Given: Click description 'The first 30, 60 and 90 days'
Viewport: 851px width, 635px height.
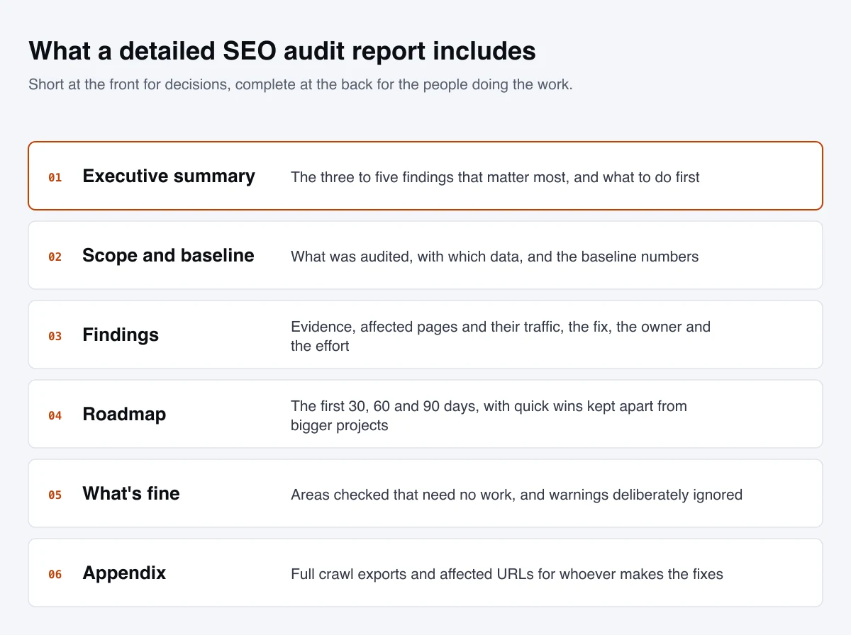Looking at the screenshot, I should coord(489,415).
